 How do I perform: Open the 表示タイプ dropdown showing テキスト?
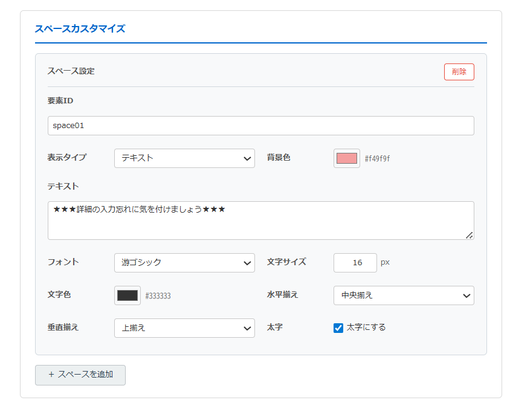[x=184, y=158]
